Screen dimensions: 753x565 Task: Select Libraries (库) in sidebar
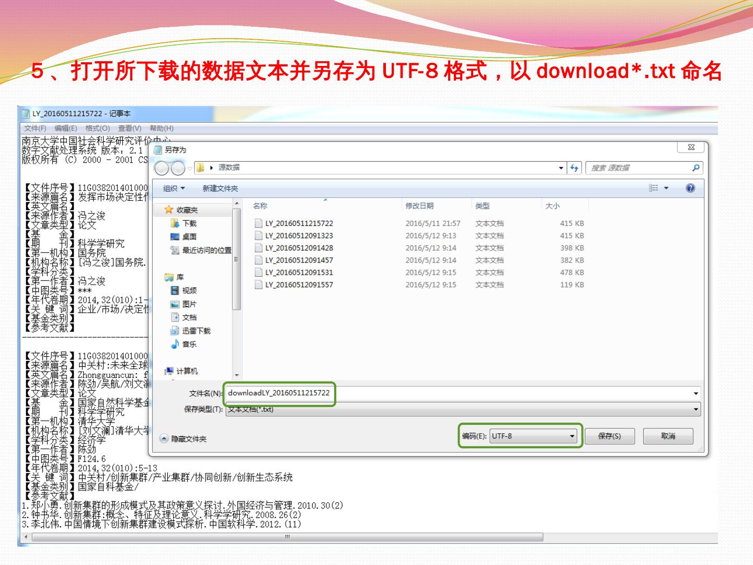click(x=174, y=277)
